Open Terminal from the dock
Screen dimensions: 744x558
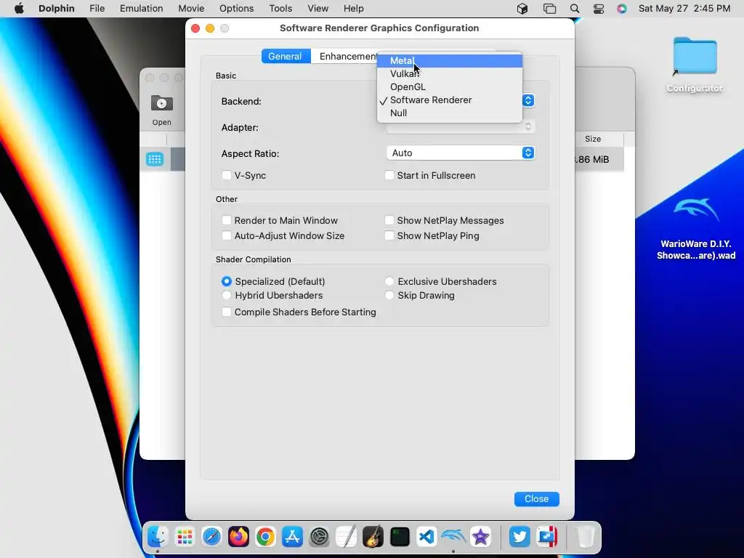[400, 537]
